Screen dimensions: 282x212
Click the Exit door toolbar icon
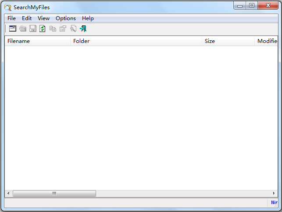pos(83,28)
